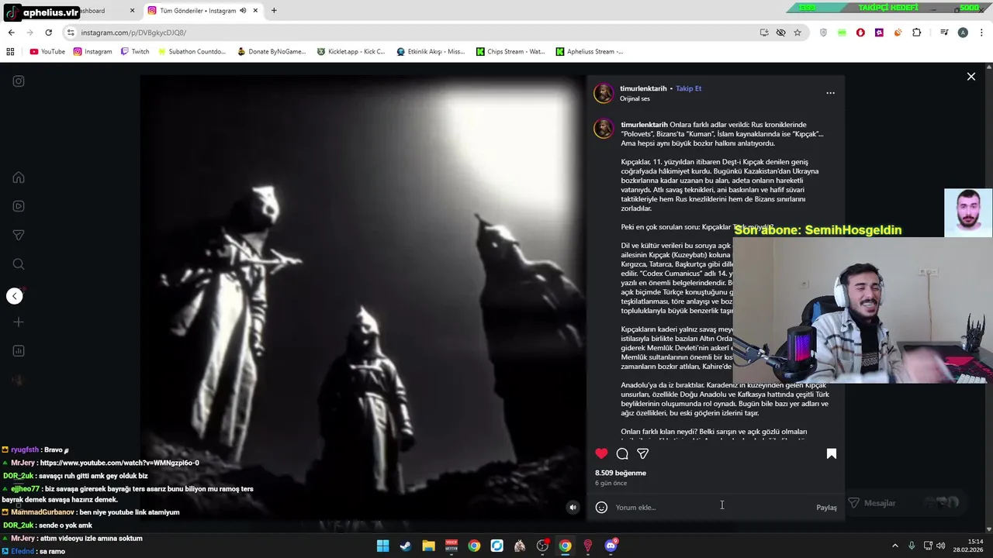Open the apps grid in bookmarks bar
The width and height of the screenshot is (993, 558).
(x=10, y=52)
